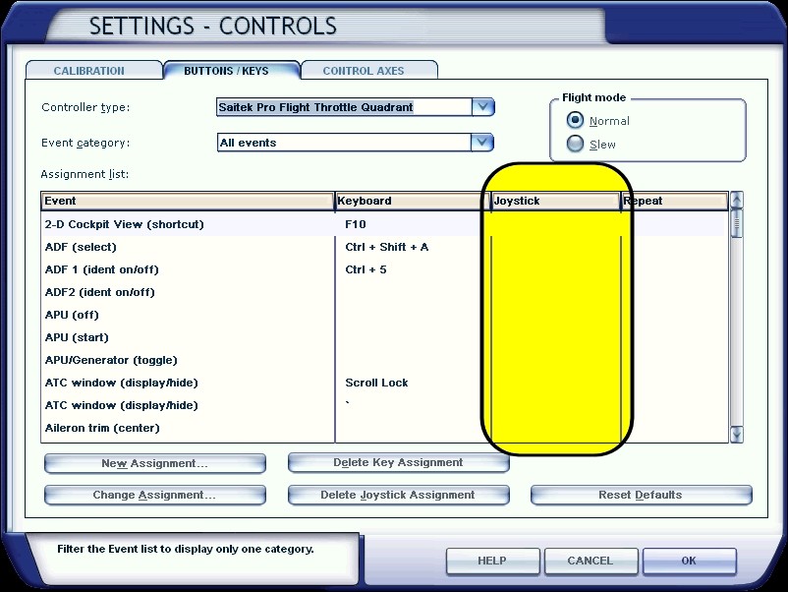Click the assignment list scrollbar thumb

737,223
